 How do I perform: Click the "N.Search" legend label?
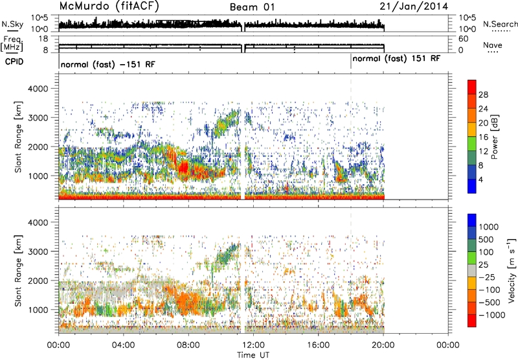[500, 24]
